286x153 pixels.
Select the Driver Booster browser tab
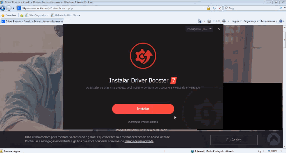pos(32,22)
